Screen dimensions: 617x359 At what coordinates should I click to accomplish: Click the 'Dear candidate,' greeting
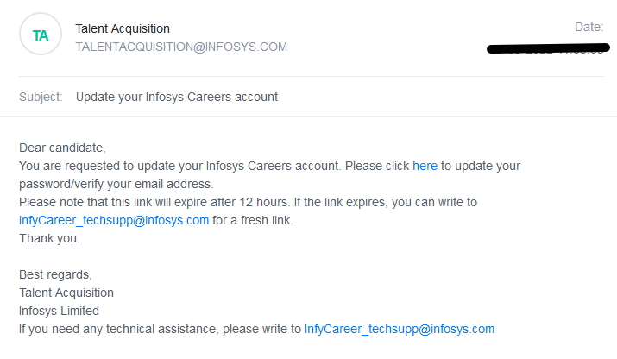(62, 148)
